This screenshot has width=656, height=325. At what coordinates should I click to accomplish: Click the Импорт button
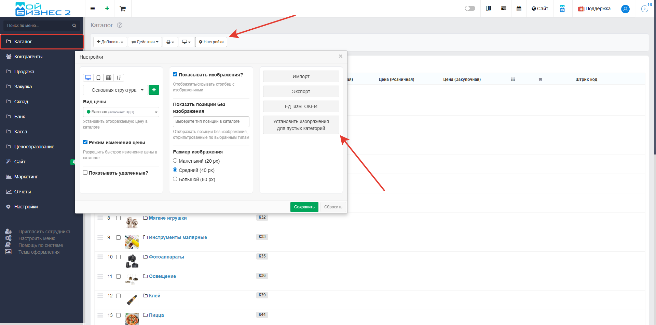click(301, 76)
